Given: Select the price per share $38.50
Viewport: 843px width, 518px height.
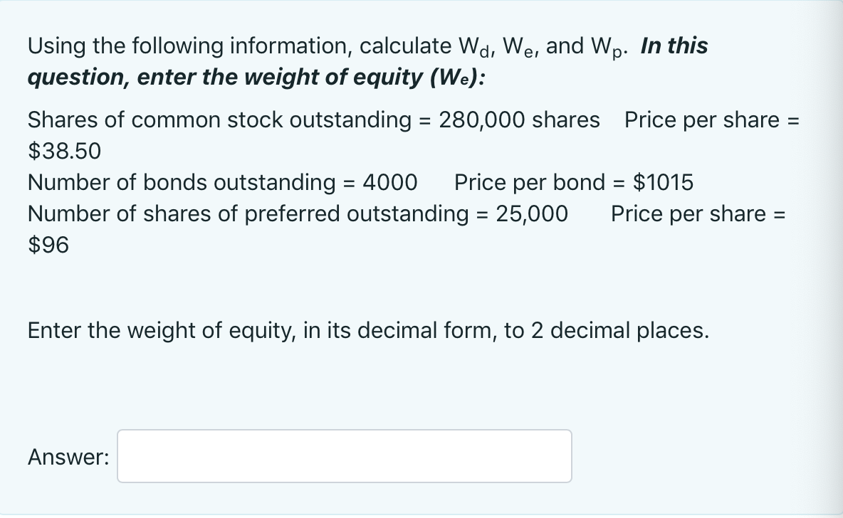Looking at the screenshot, I should pos(63,151).
